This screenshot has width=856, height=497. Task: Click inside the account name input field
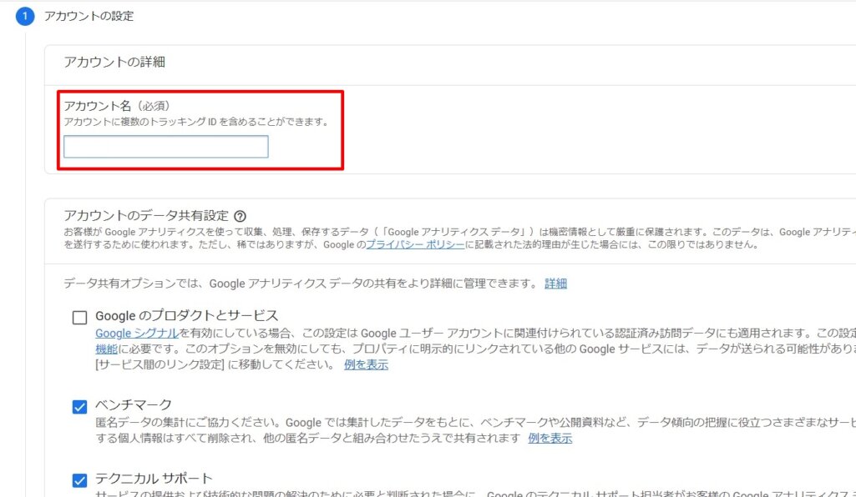tap(164, 146)
